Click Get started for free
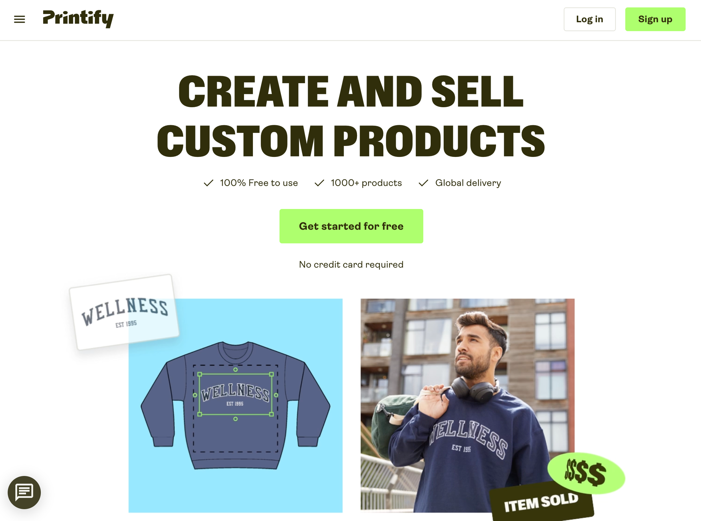This screenshot has width=701, height=521. coord(351,226)
